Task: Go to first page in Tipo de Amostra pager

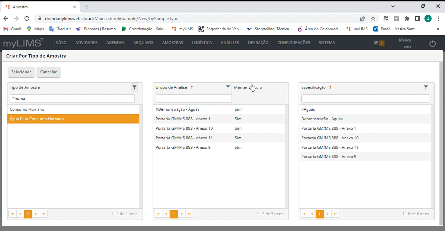Action: pyautogui.click(x=12, y=214)
